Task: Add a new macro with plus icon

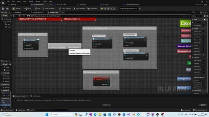Action: point(8,84)
